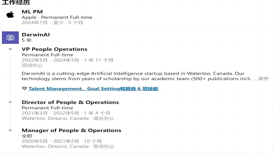The height and width of the screenshot is (153, 273).
Task: Click the DarwinAI brain logo
Action: click(10, 38)
